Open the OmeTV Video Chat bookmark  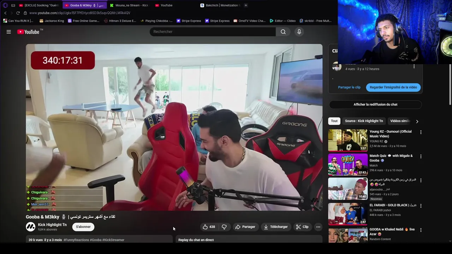click(250, 21)
